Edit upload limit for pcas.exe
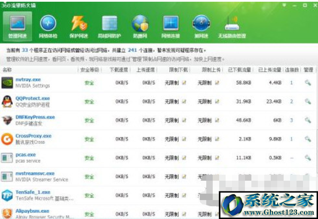This screenshot has width=318, height=219. click(217, 158)
